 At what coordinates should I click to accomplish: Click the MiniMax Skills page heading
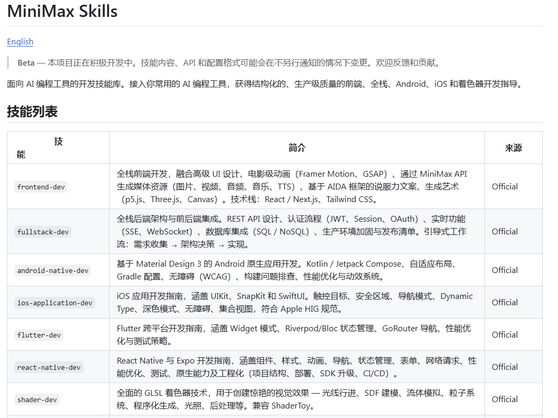pyautogui.click(x=62, y=11)
